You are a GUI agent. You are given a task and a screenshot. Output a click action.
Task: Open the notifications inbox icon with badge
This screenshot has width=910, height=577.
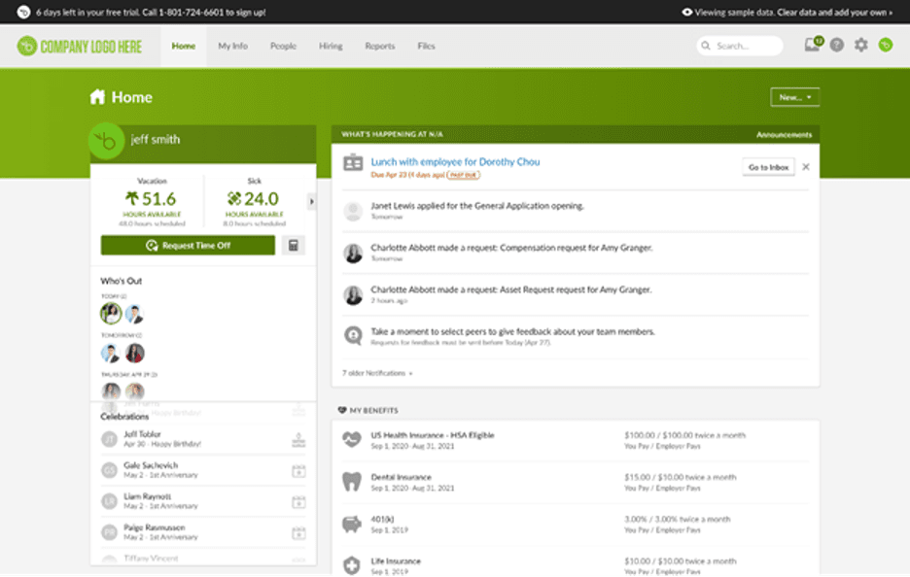tap(810, 46)
